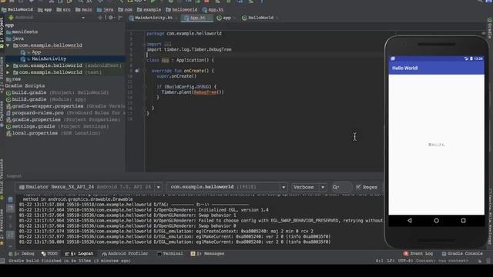
Task: Click the HelloWorld breadcrumb folder
Action: [17, 10]
